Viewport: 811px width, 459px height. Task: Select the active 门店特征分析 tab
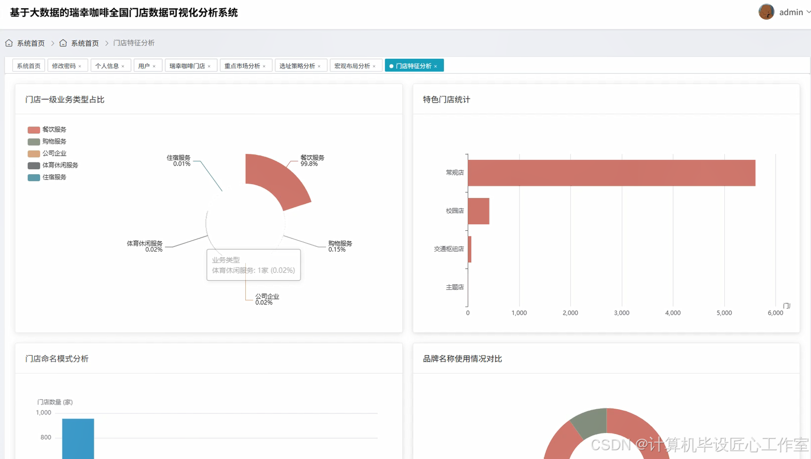[413, 66]
